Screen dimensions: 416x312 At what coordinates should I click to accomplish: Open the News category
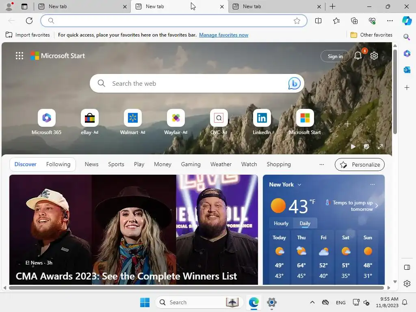tap(91, 164)
